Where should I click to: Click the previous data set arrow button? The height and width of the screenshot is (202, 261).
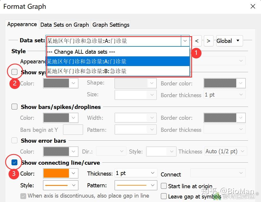click(197, 41)
